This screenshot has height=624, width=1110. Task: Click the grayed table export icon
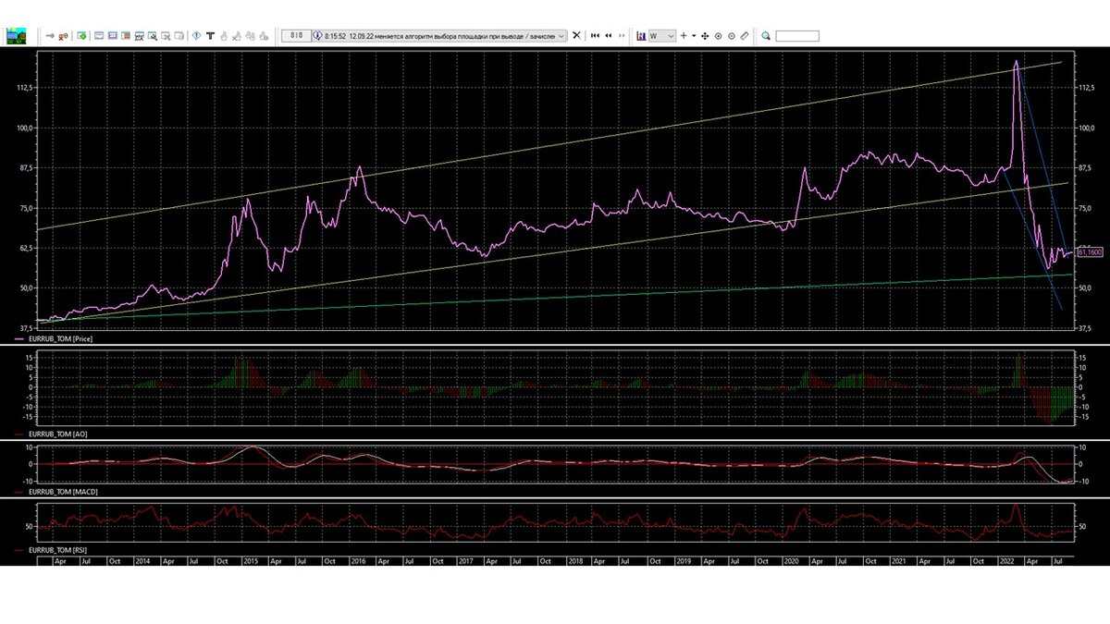tap(179, 36)
